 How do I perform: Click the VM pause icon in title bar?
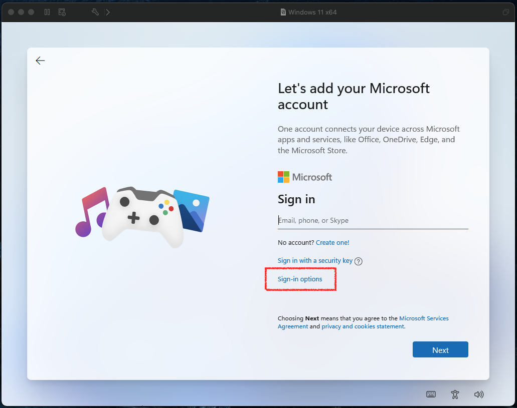pos(47,12)
